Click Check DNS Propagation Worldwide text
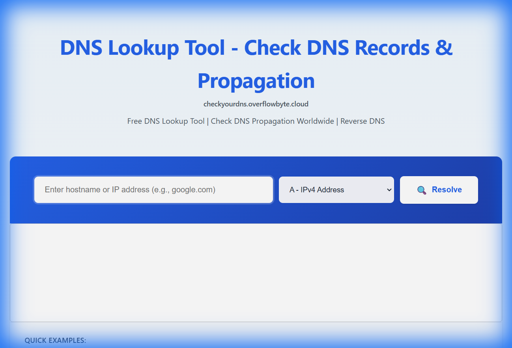The image size is (512, 348). (x=272, y=121)
